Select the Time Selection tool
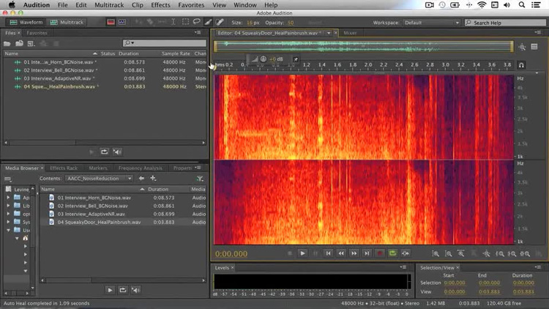This screenshot has width=549, height=309. 173,22
